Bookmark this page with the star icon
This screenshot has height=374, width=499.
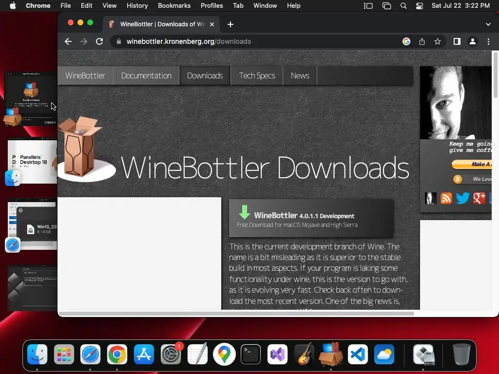coord(438,42)
